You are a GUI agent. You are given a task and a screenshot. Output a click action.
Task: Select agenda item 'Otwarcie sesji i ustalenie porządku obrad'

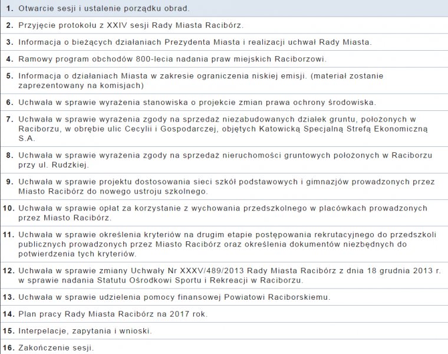(224, 8)
